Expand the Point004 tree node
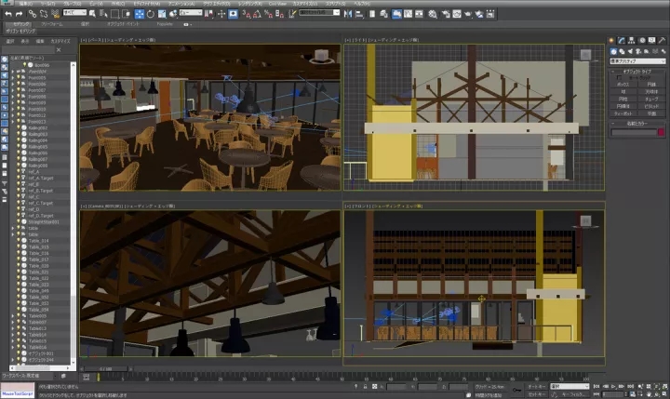Viewport: 670px width, 399px height. click(12, 71)
